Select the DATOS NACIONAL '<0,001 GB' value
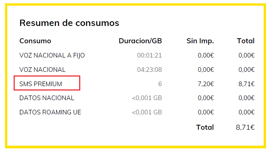This screenshot has width=274, height=154. pyautogui.click(x=147, y=98)
